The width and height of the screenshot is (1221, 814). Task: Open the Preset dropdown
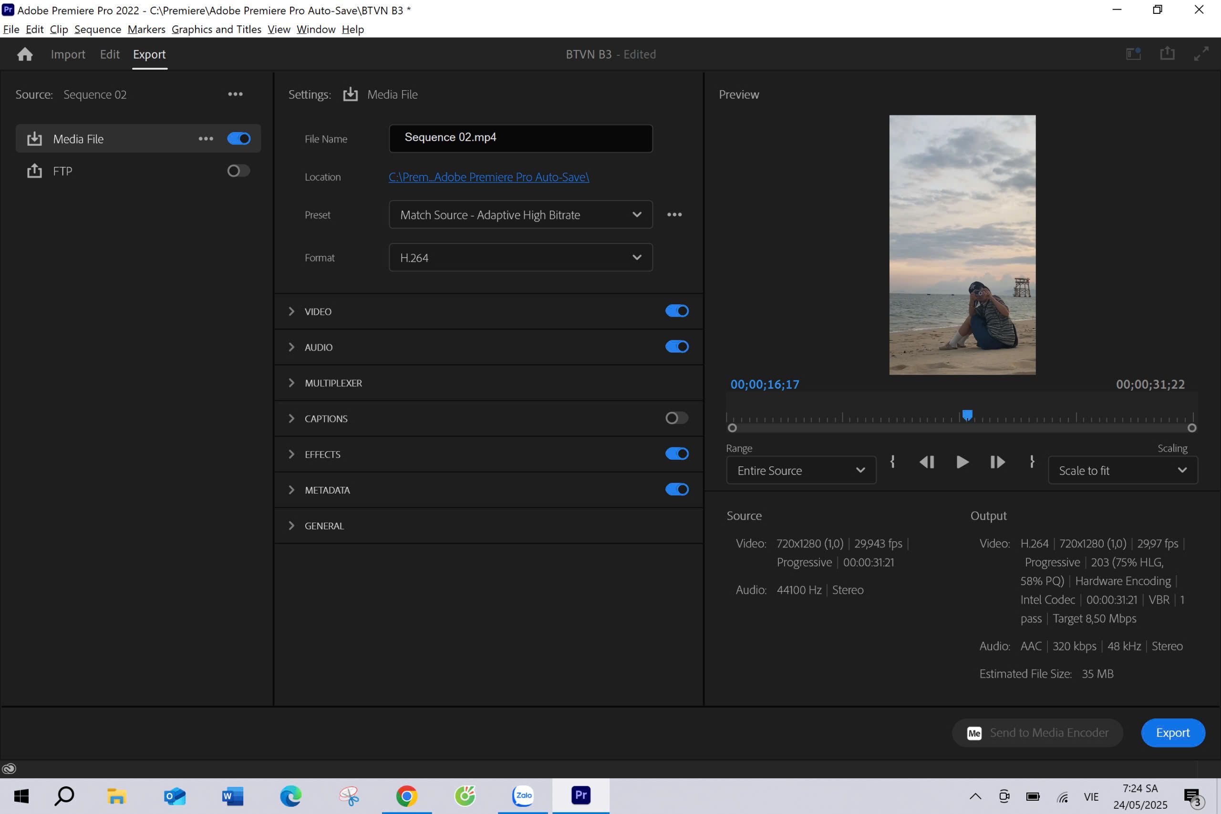pos(521,215)
